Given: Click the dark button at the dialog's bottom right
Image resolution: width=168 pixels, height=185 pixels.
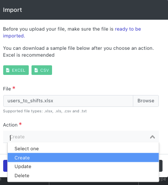Looking at the screenshot, I should pos(161,166).
